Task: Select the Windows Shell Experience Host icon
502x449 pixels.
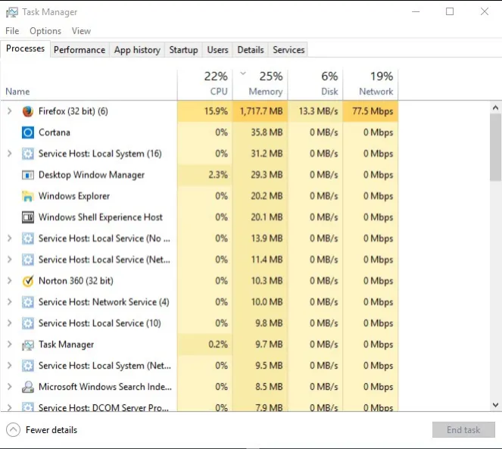Action: click(x=28, y=217)
